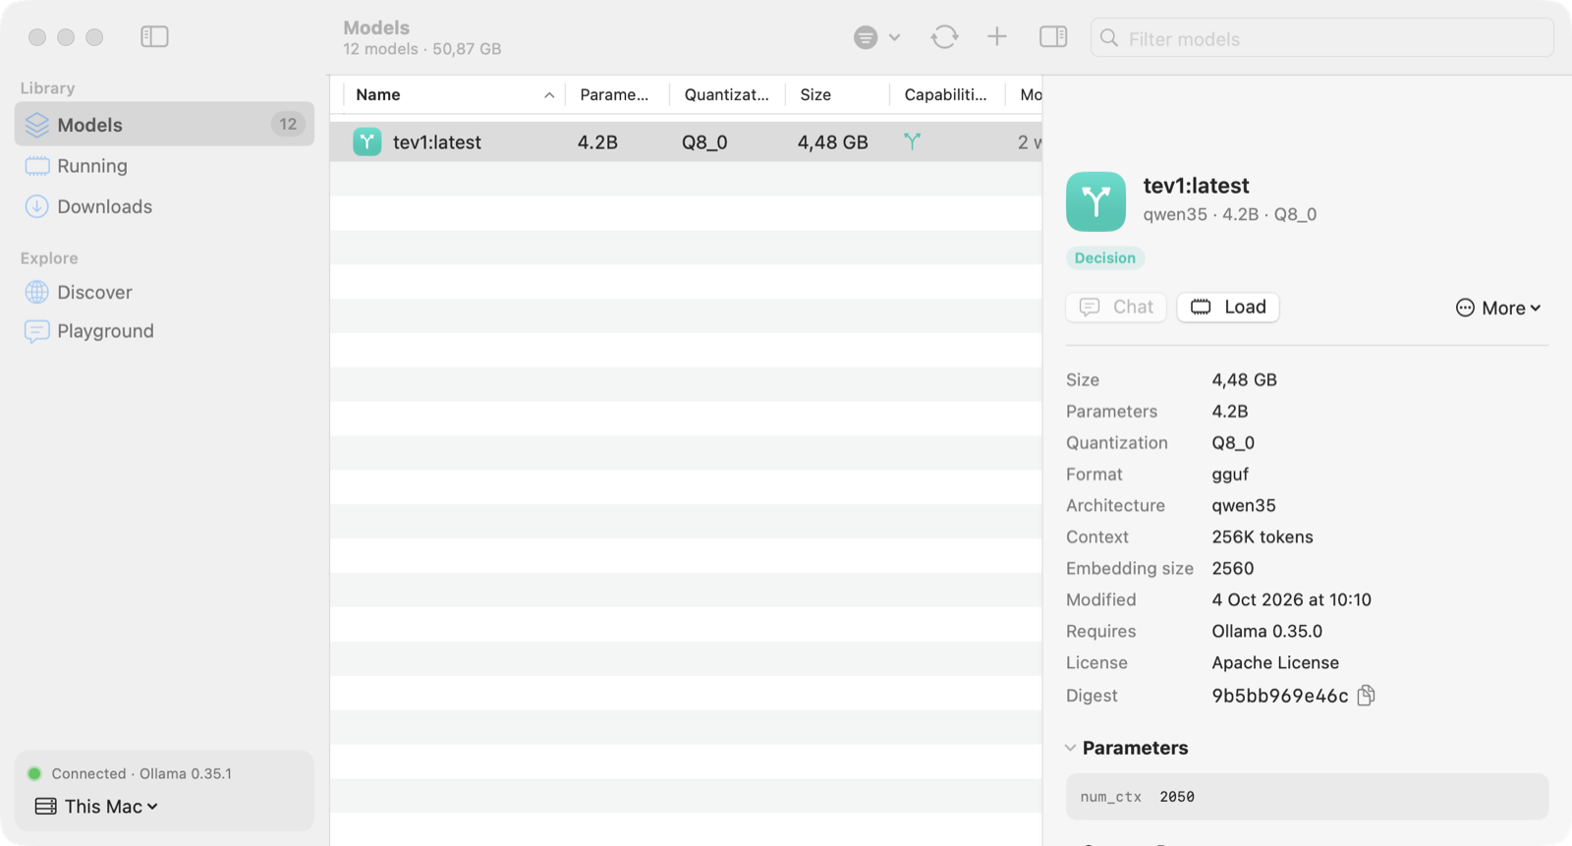Focus the Filter models search field

tap(1321, 38)
